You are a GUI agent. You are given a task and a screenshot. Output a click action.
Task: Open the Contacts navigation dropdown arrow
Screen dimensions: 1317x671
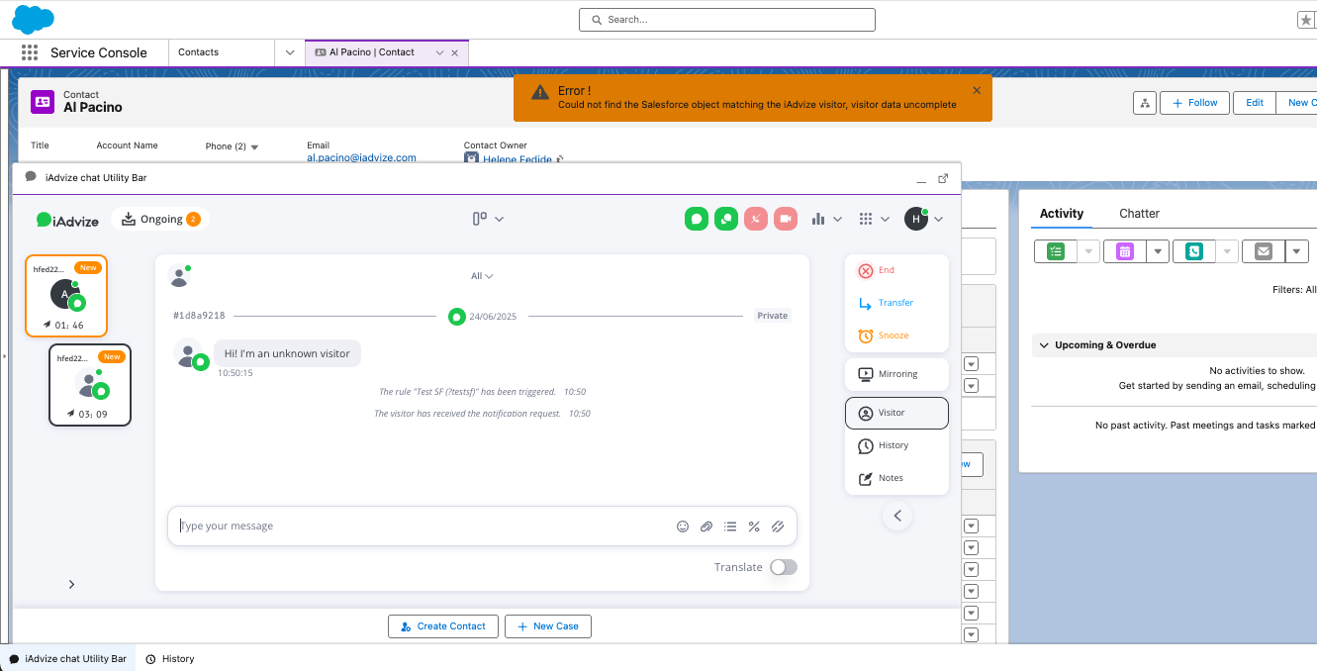coord(290,52)
